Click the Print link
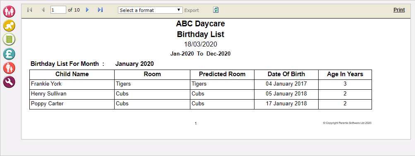 click(x=399, y=10)
